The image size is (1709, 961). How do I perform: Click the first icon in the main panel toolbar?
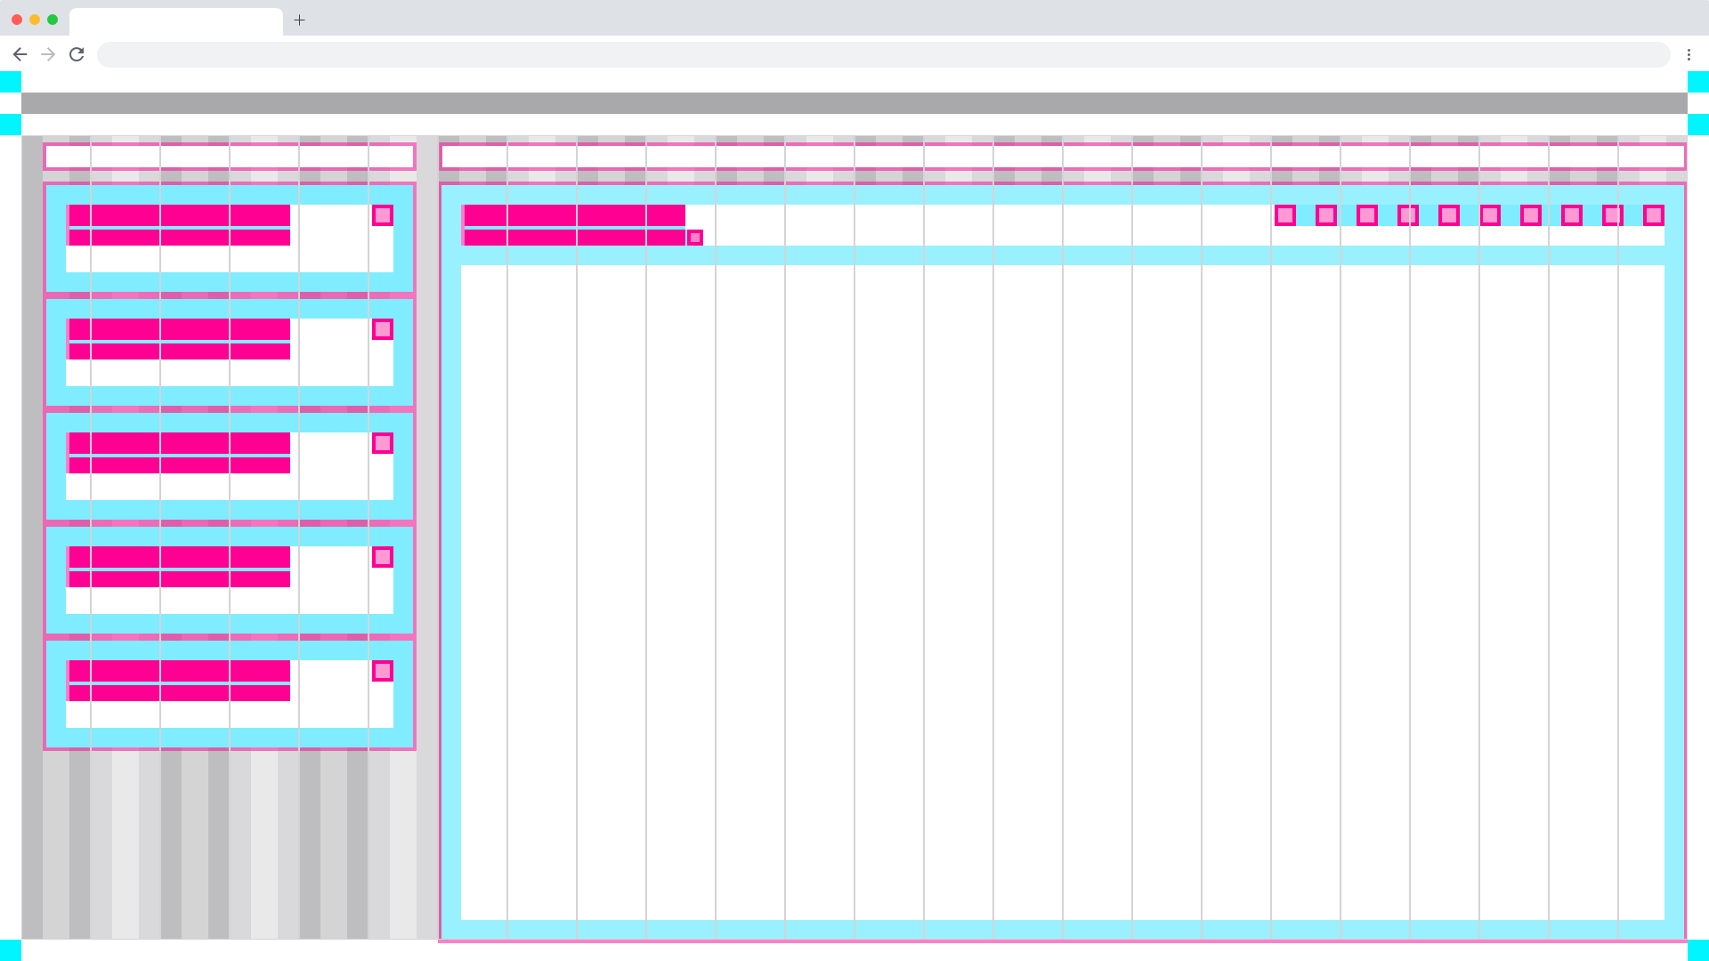click(1284, 215)
